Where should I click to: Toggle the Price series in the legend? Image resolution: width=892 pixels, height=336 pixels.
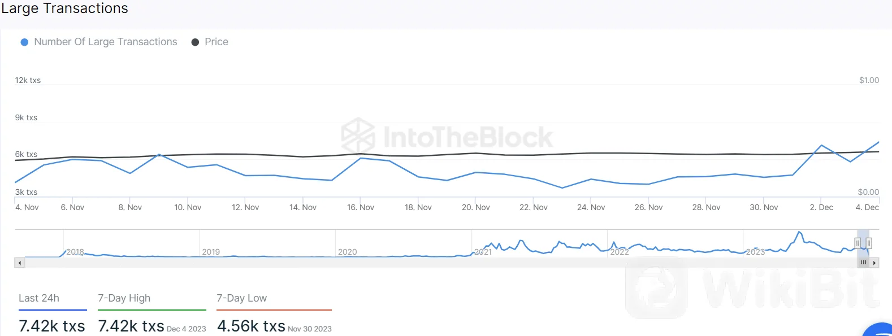point(216,42)
